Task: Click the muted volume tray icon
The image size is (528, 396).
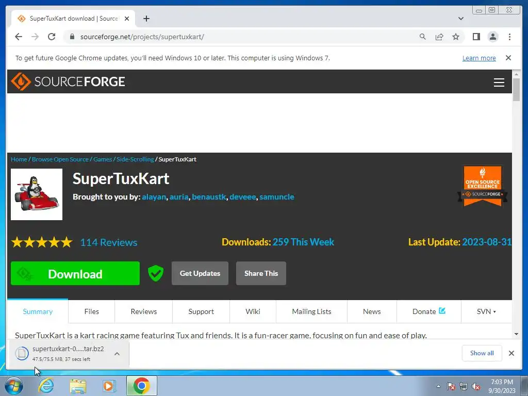Action: coord(476,386)
